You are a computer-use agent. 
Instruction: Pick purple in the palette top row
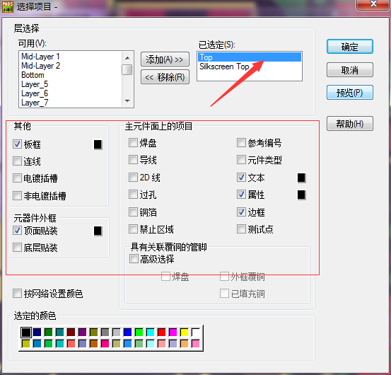click(x=82, y=333)
